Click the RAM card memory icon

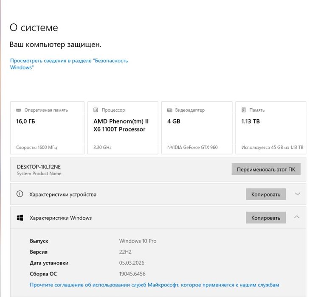pyautogui.click(x=18, y=110)
